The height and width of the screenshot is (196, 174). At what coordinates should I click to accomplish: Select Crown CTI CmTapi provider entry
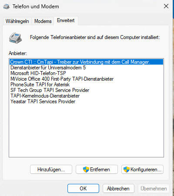pyautogui.click(x=87, y=62)
